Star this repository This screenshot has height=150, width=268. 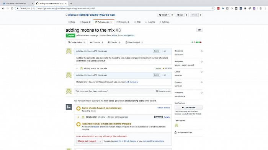pos(180,15)
